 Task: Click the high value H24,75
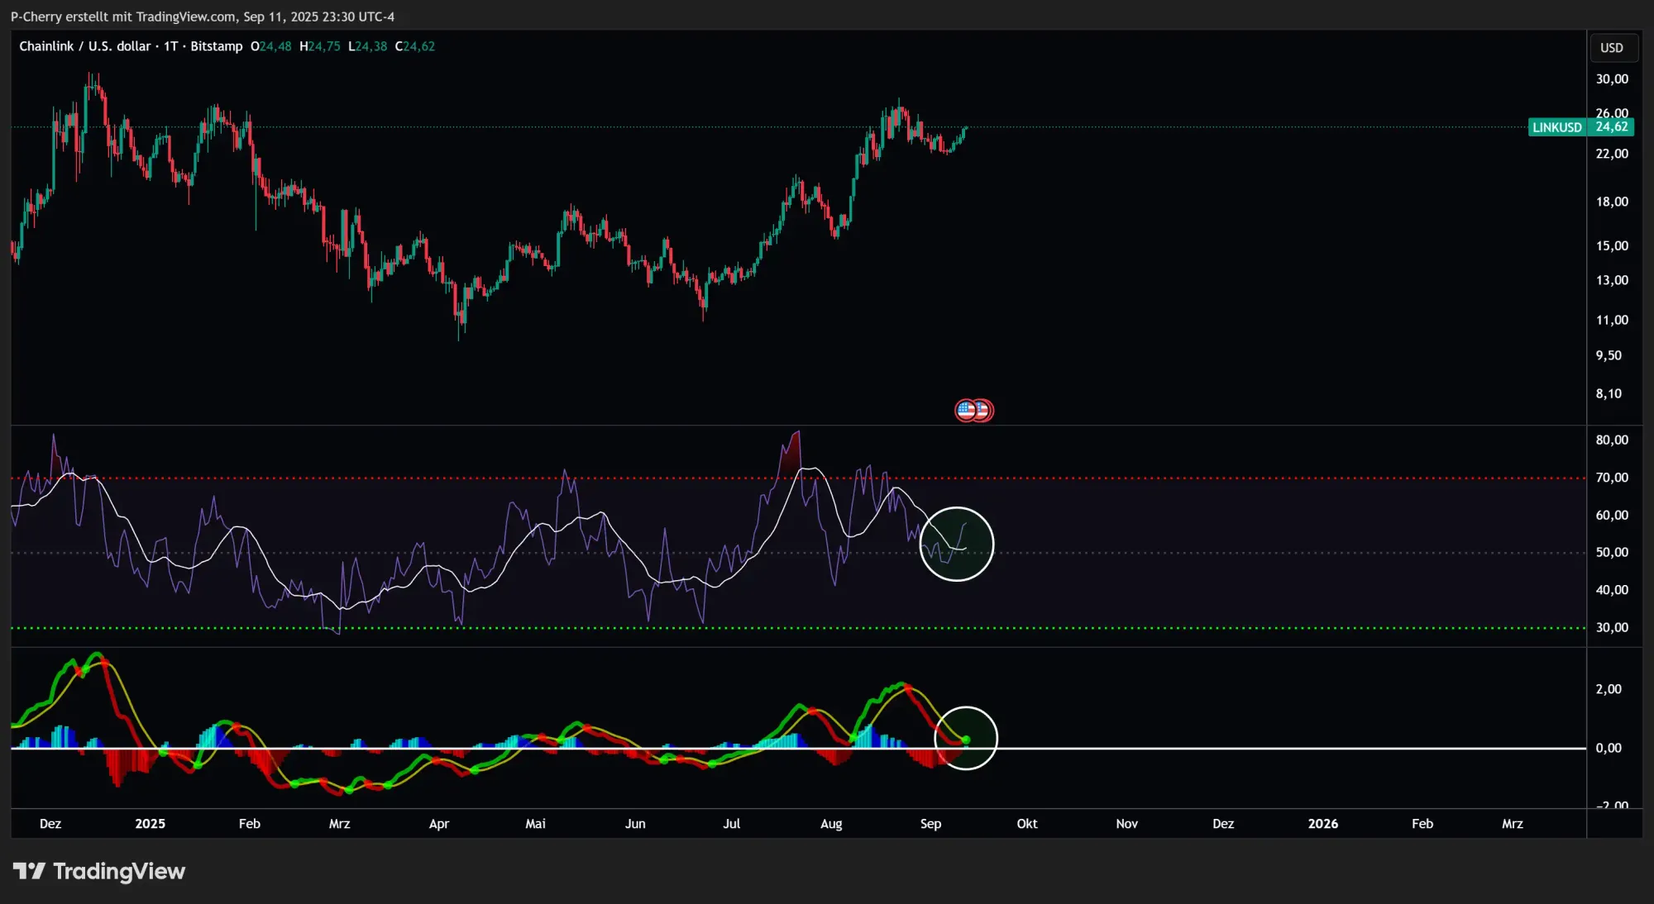click(320, 46)
